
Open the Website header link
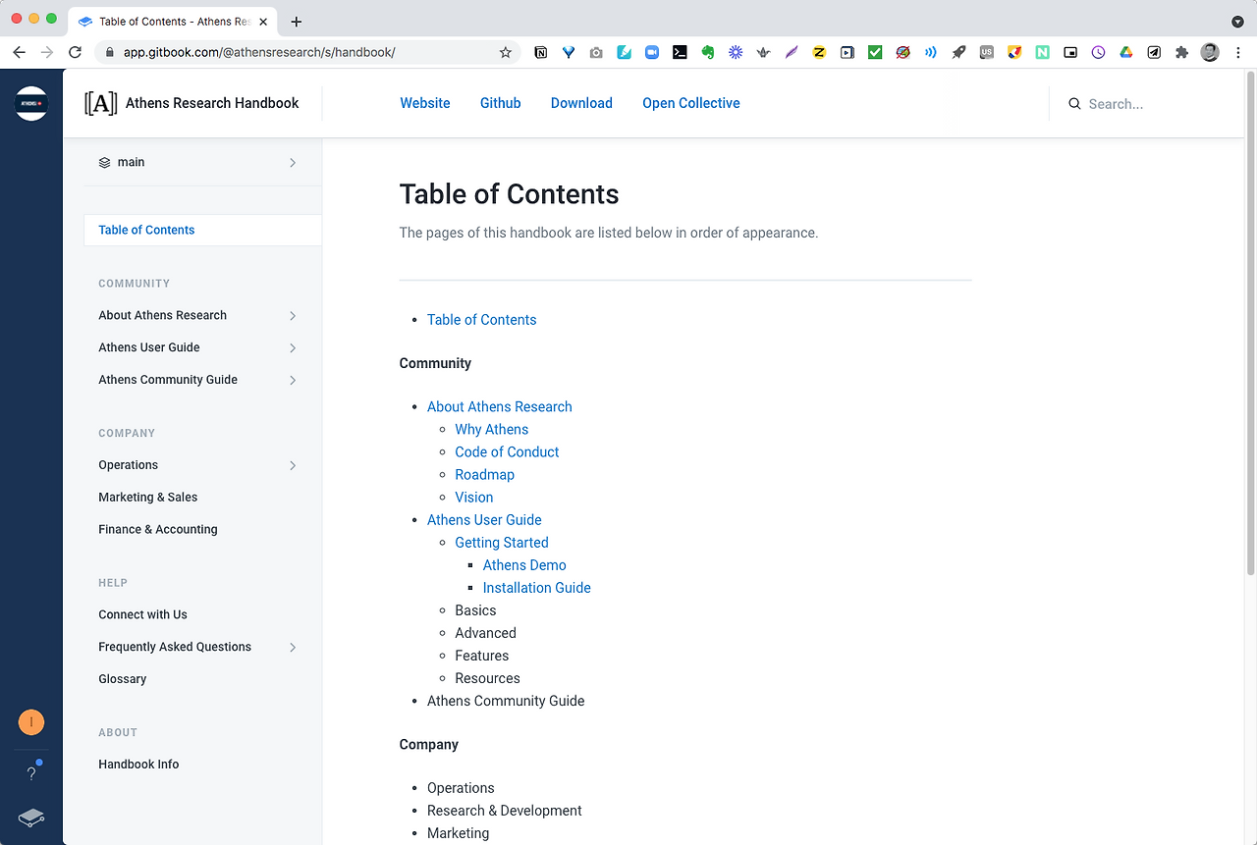425,103
